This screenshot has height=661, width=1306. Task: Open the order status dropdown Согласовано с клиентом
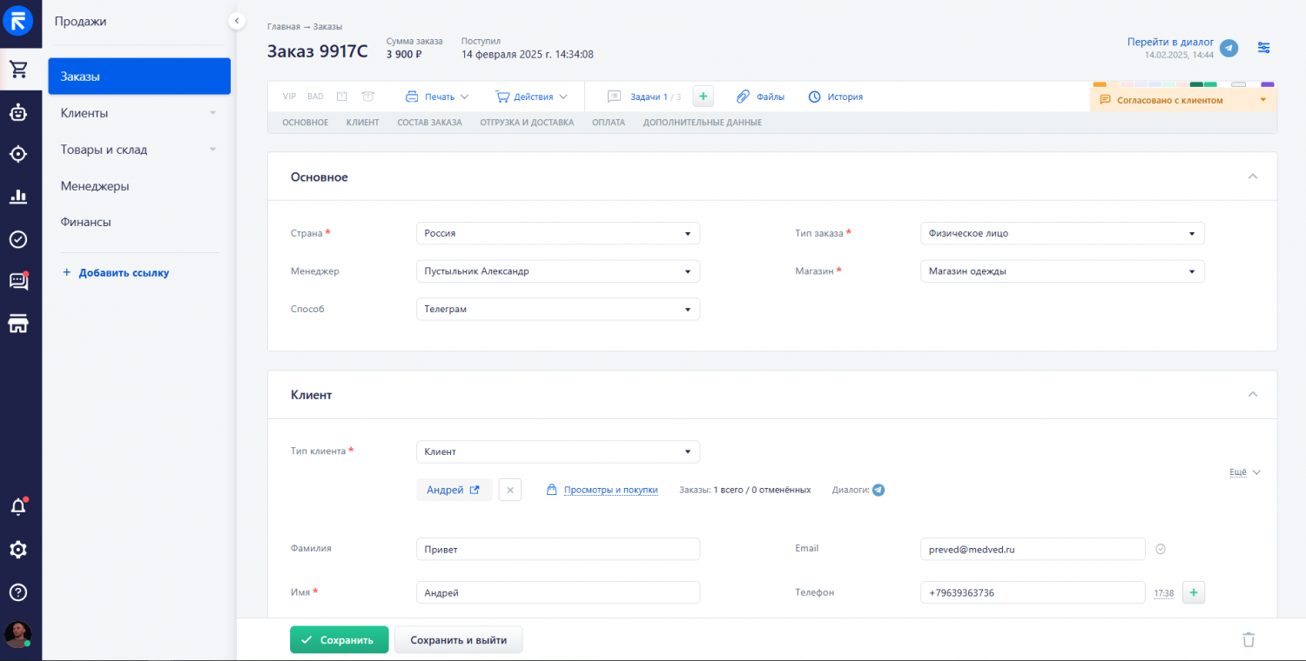1183,100
